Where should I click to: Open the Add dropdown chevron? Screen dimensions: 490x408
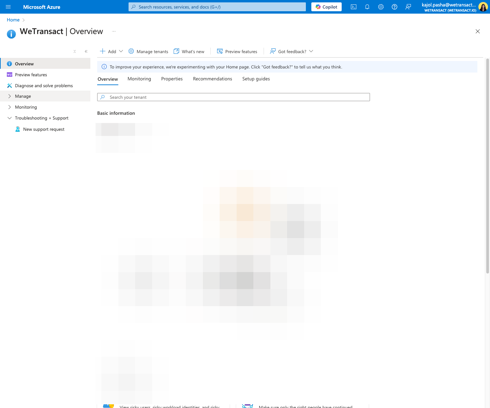tap(121, 51)
